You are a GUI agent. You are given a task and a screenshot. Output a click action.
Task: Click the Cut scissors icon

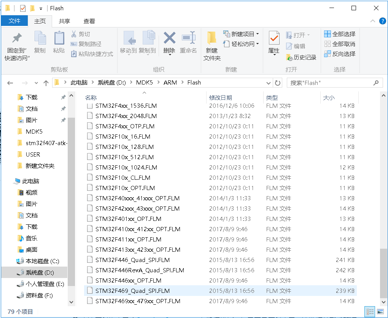[x=74, y=34]
